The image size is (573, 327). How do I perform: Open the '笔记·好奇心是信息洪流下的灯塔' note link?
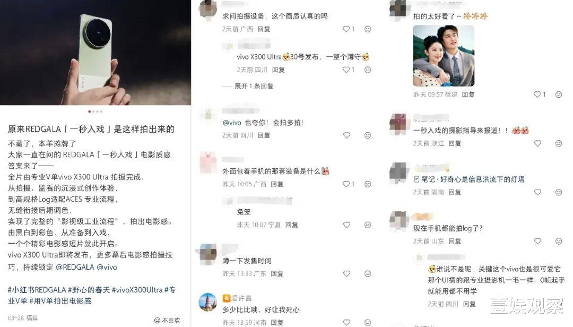click(469, 179)
